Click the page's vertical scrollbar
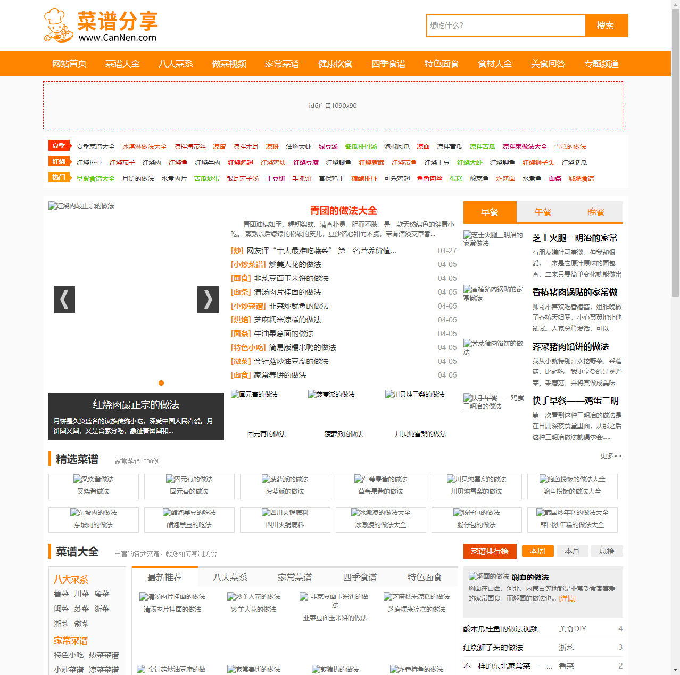The width and height of the screenshot is (680, 675). point(675,160)
